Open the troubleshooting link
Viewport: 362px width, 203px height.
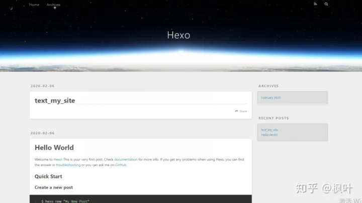click(68, 165)
